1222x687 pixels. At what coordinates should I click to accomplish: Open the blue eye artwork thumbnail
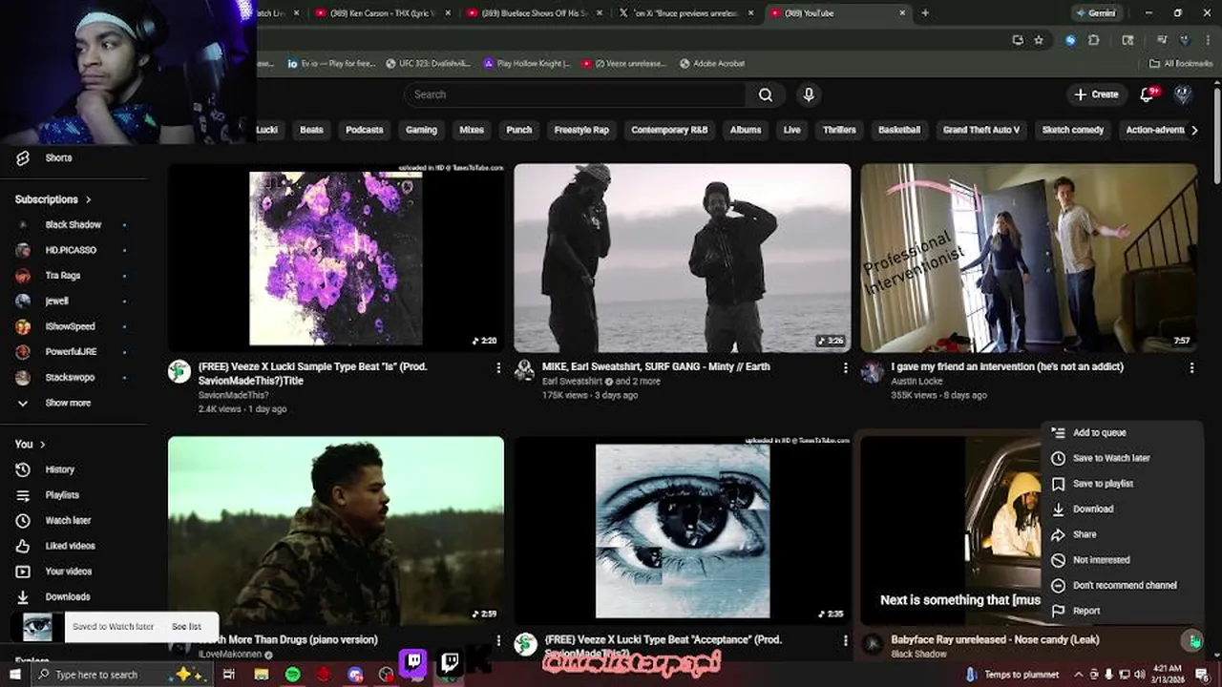(683, 531)
